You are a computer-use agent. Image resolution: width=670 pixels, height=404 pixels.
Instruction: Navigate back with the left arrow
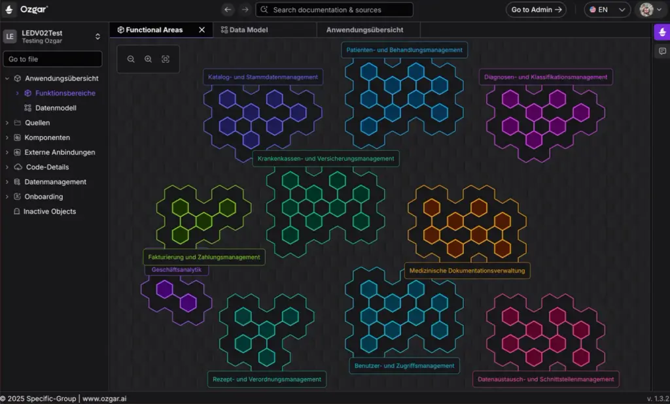point(227,10)
